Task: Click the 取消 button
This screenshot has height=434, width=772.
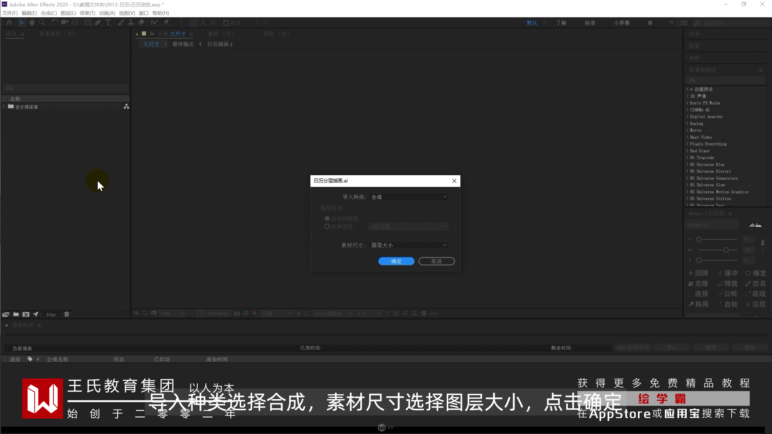Action: pos(436,261)
